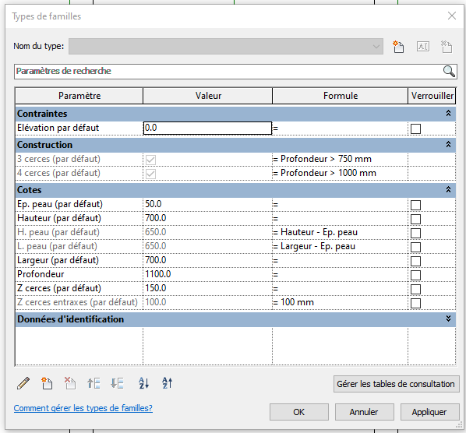Click the Profondeur value 1100.0
The width and height of the screenshot is (466, 433).
click(x=207, y=274)
